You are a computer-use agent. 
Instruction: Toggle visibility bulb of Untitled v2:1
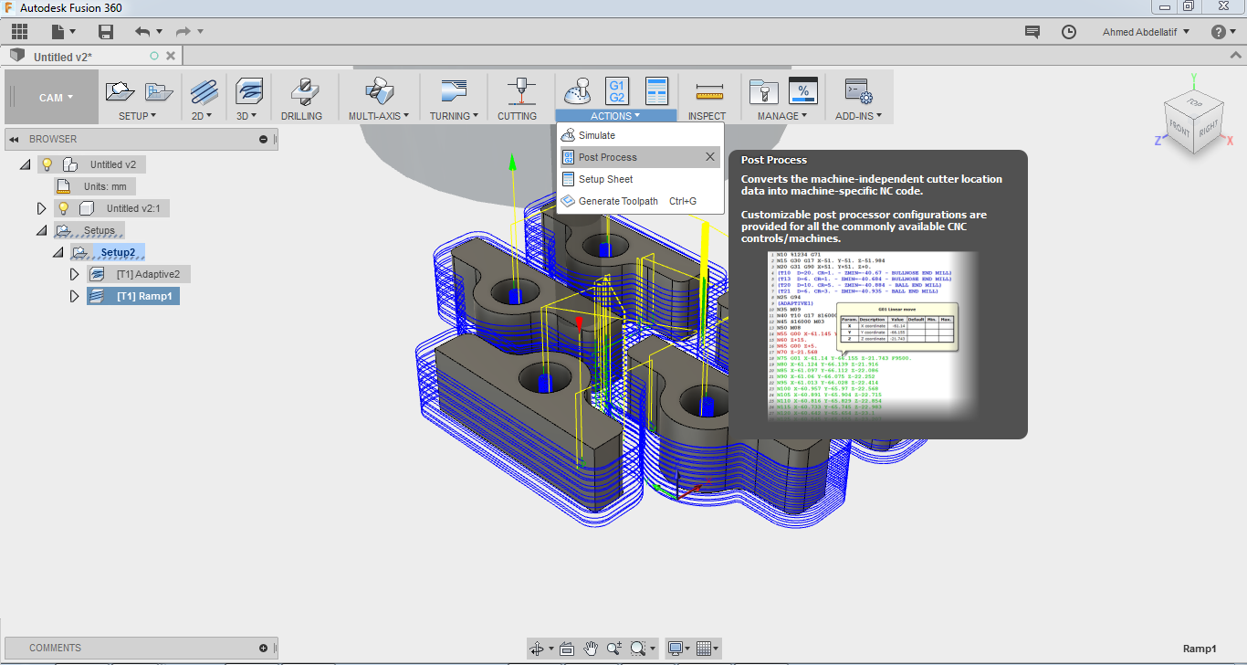[x=64, y=208]
